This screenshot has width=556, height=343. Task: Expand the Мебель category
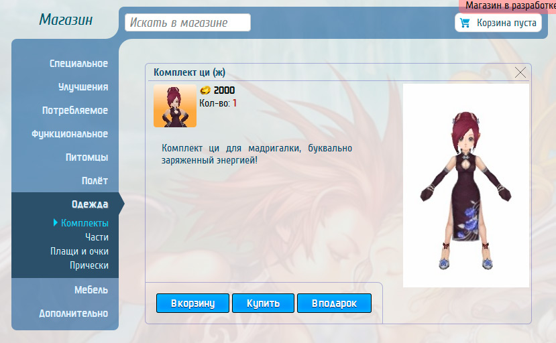pyautogui.click(x=91, y=290)
